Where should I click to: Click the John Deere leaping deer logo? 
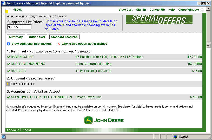(88, 120)
